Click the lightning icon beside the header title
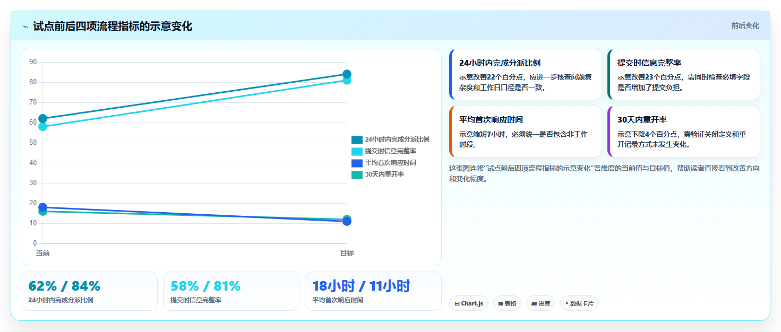The width and height of the screenshot is (781, 332). point(25,27)
